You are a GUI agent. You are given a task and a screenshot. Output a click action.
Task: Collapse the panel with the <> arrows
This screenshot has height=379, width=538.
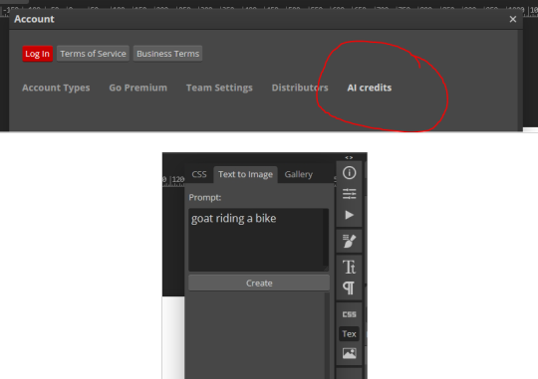[349, 157]
